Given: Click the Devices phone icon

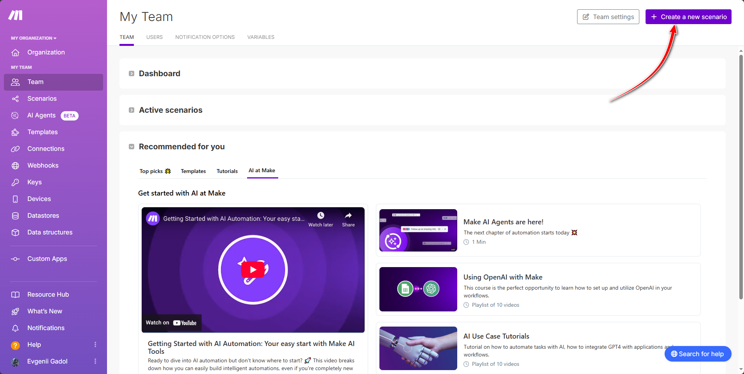Looking at the screenshot, I should 15,199.
